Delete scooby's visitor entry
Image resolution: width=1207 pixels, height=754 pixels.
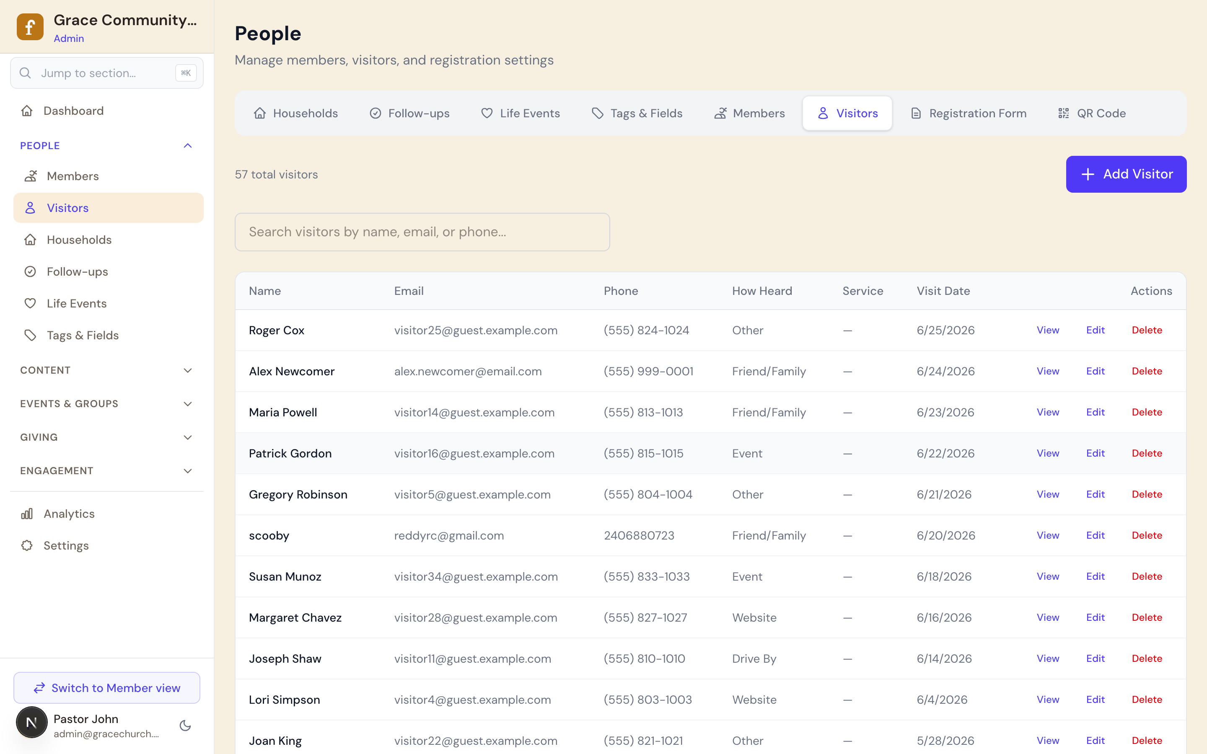point(1147,536)
